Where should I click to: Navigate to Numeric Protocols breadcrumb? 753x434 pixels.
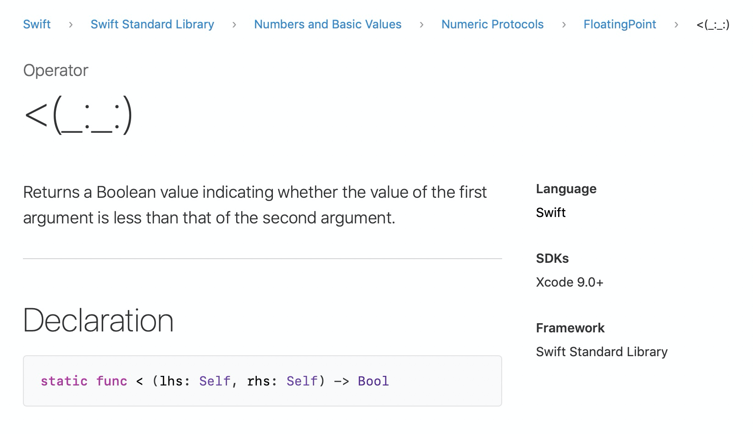pyautogui.click(x=492, y=24)
